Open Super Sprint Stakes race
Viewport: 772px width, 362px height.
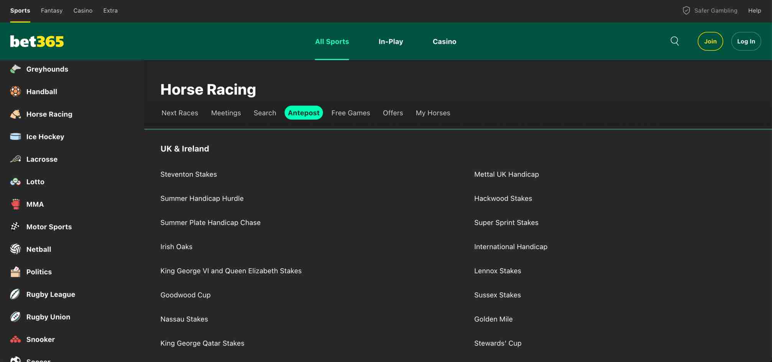pos(506,222)
